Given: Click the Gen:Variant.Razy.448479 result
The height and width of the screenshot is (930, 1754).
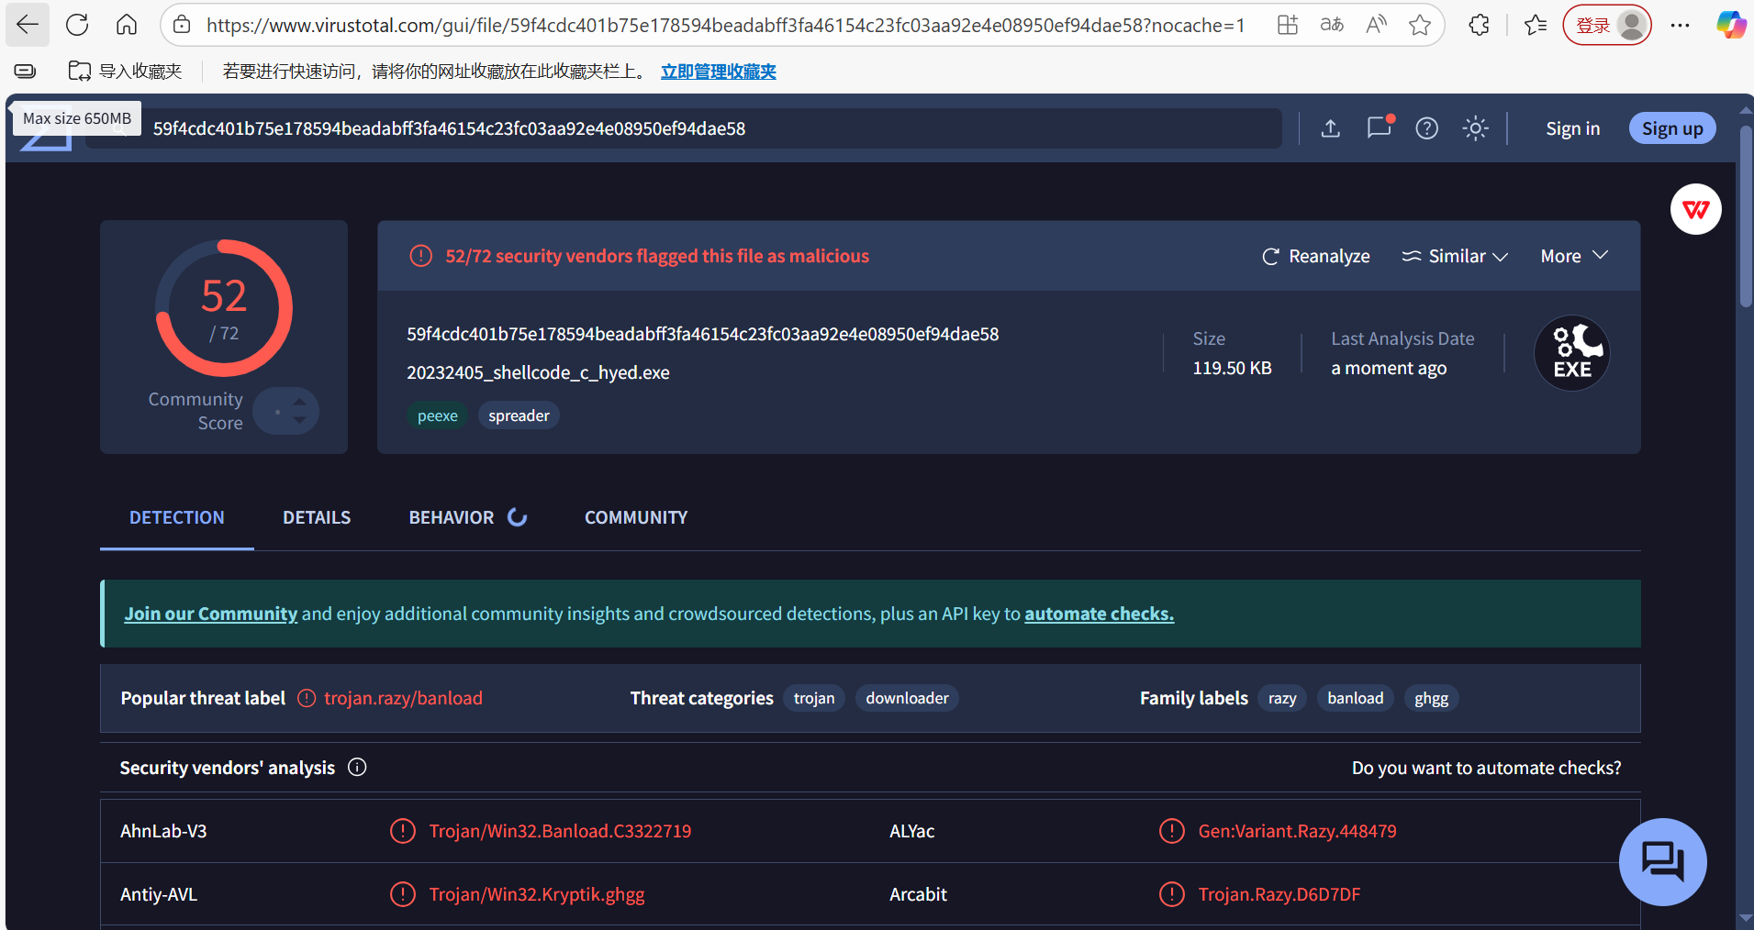Looking at the screenshot, I should [x=1297, y=831].
